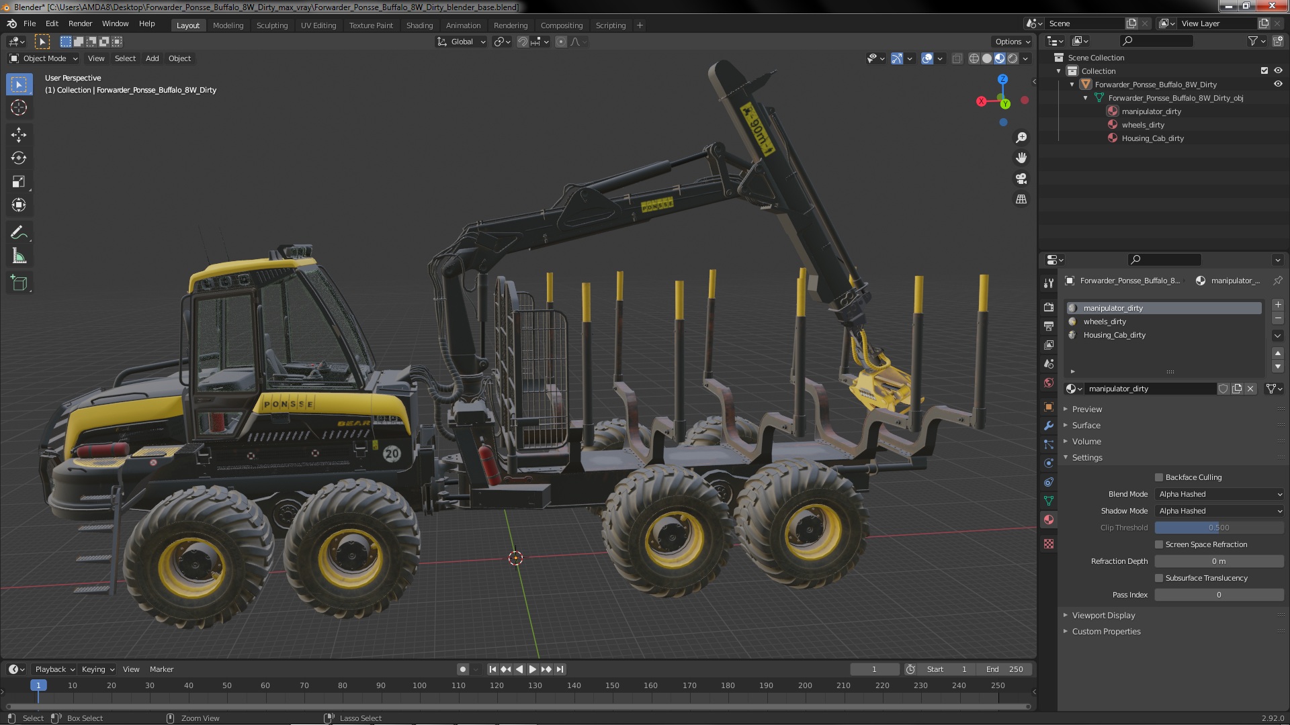The width and height of the screenshot is (1290, 725).
Task: Open the Keying popover
Action: [x=97, y=669]
